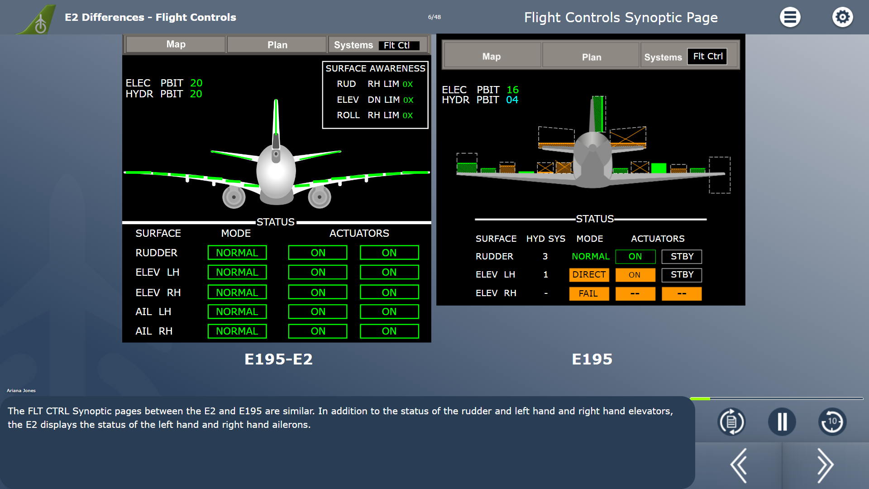Click ELEV RH NORMAL mode box on E2
The height and width of the screenshot is (489, 869).
click(x=237, y=292)
